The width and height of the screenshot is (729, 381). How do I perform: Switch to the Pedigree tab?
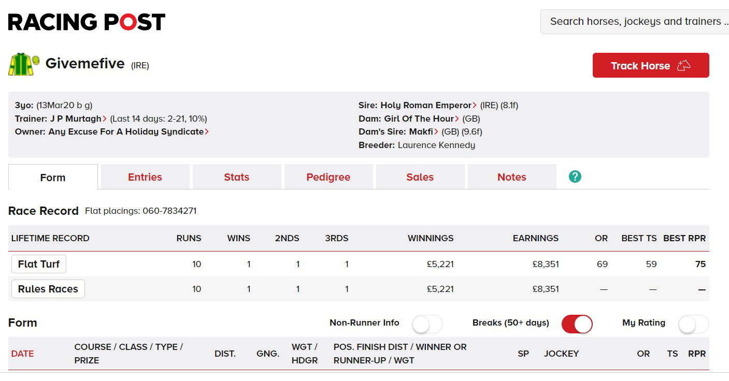(x=328, y=177)
